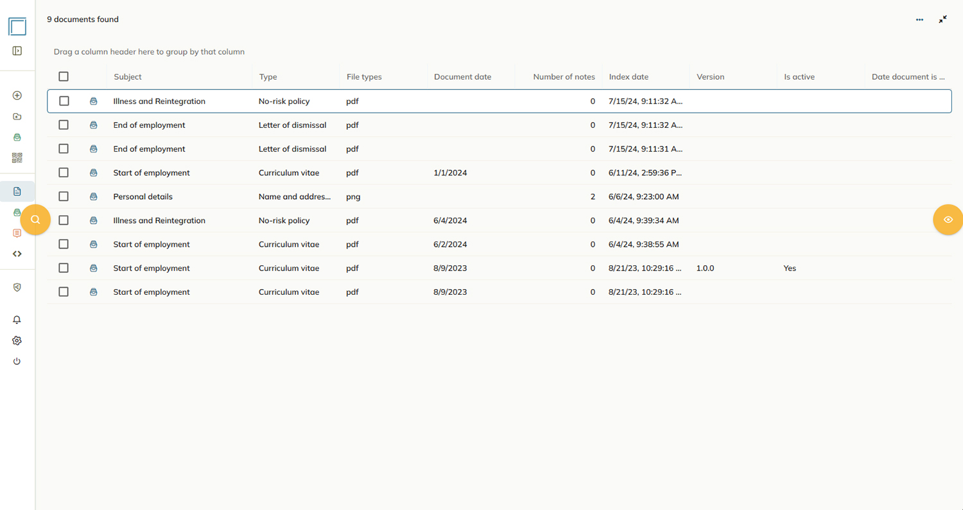This screenshot has width=963, height=510.
Task: Click the square application logo in the sidebar
Action: click(x=17, y=26)
